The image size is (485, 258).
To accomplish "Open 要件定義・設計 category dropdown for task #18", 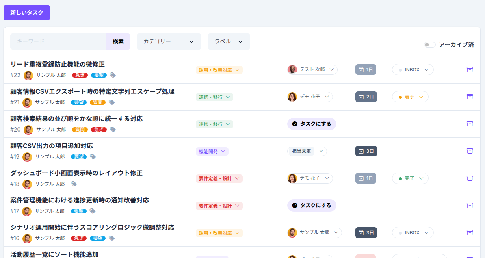I will coord(219,178).
